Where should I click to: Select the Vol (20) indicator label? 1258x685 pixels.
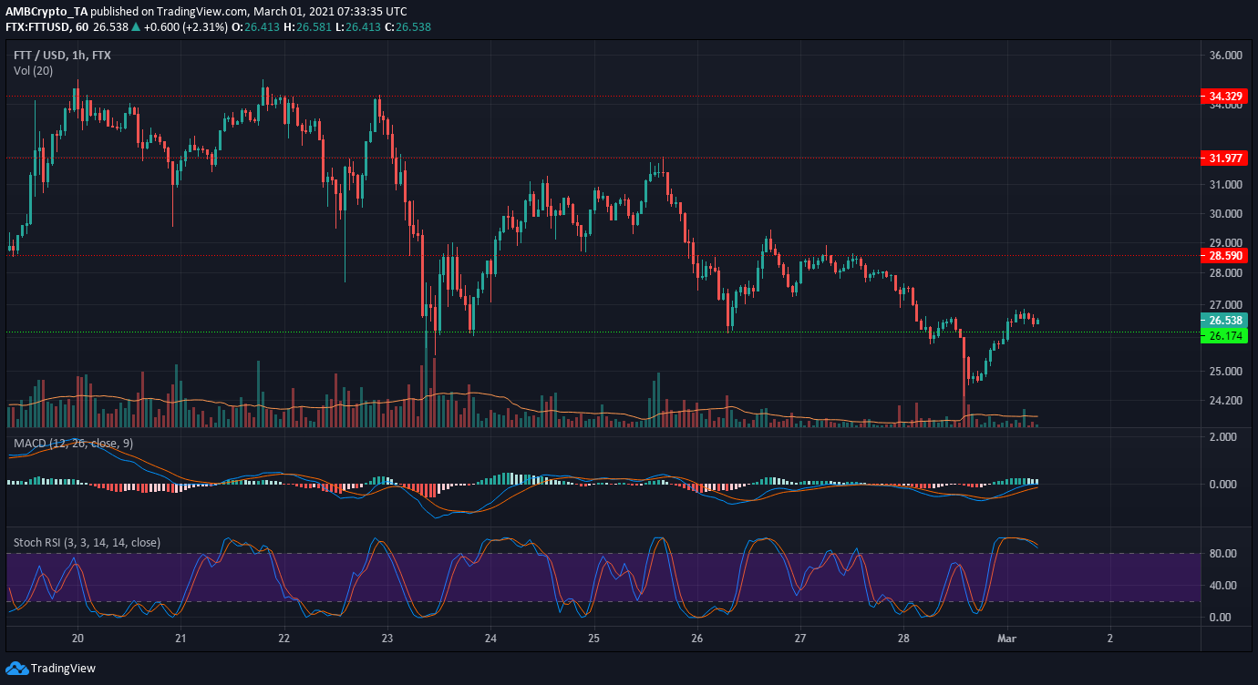pyautogui.click(x=35, y=70)
